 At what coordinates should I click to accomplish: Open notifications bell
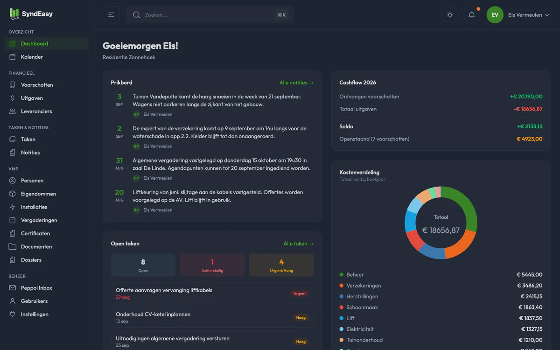[472, 15]
